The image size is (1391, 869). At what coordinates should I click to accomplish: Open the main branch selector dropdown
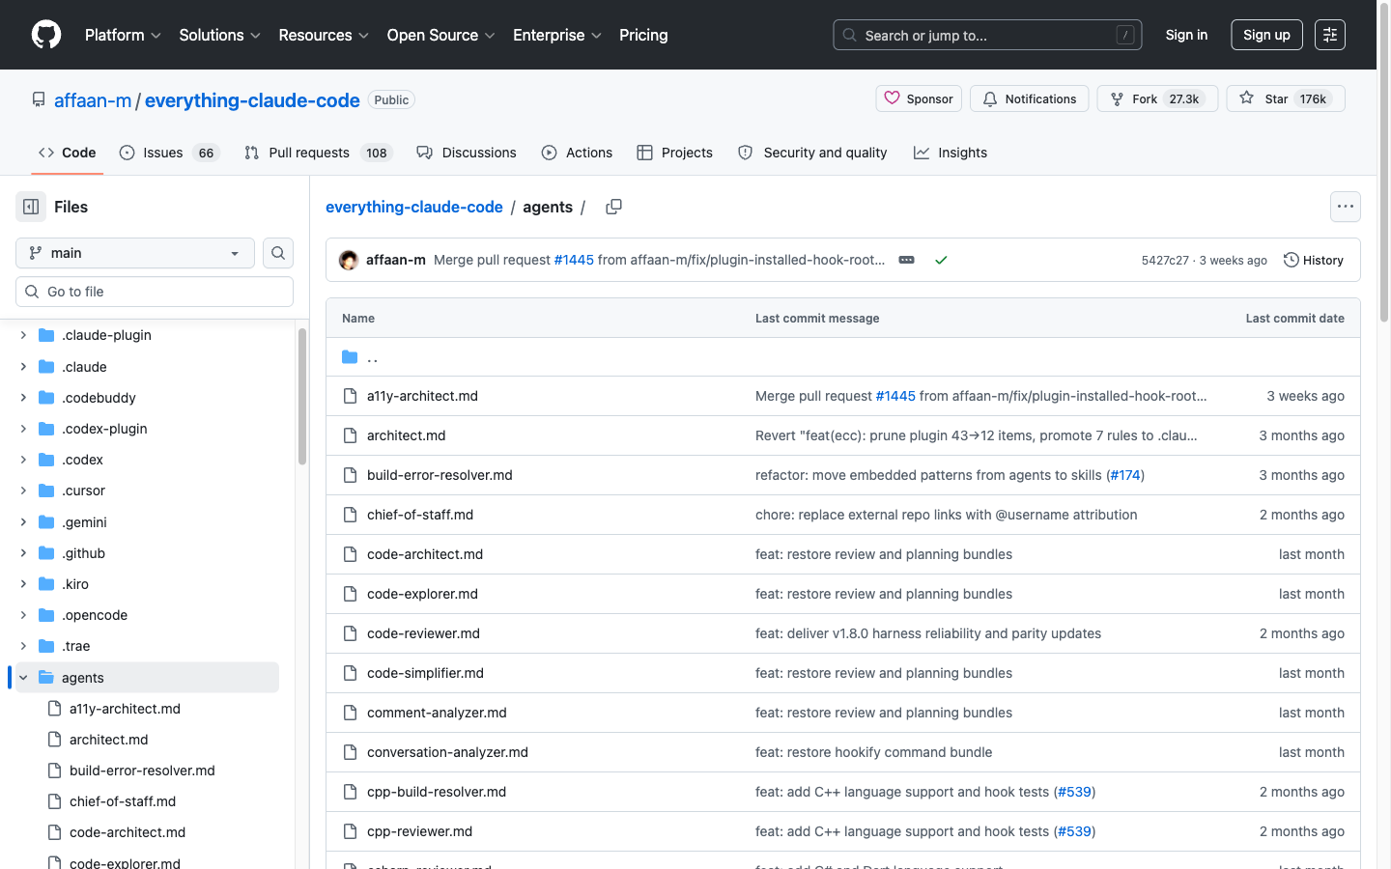coord(135,253)
